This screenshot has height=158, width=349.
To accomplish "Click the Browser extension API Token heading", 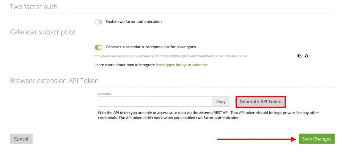I will [x=54, y=81].
